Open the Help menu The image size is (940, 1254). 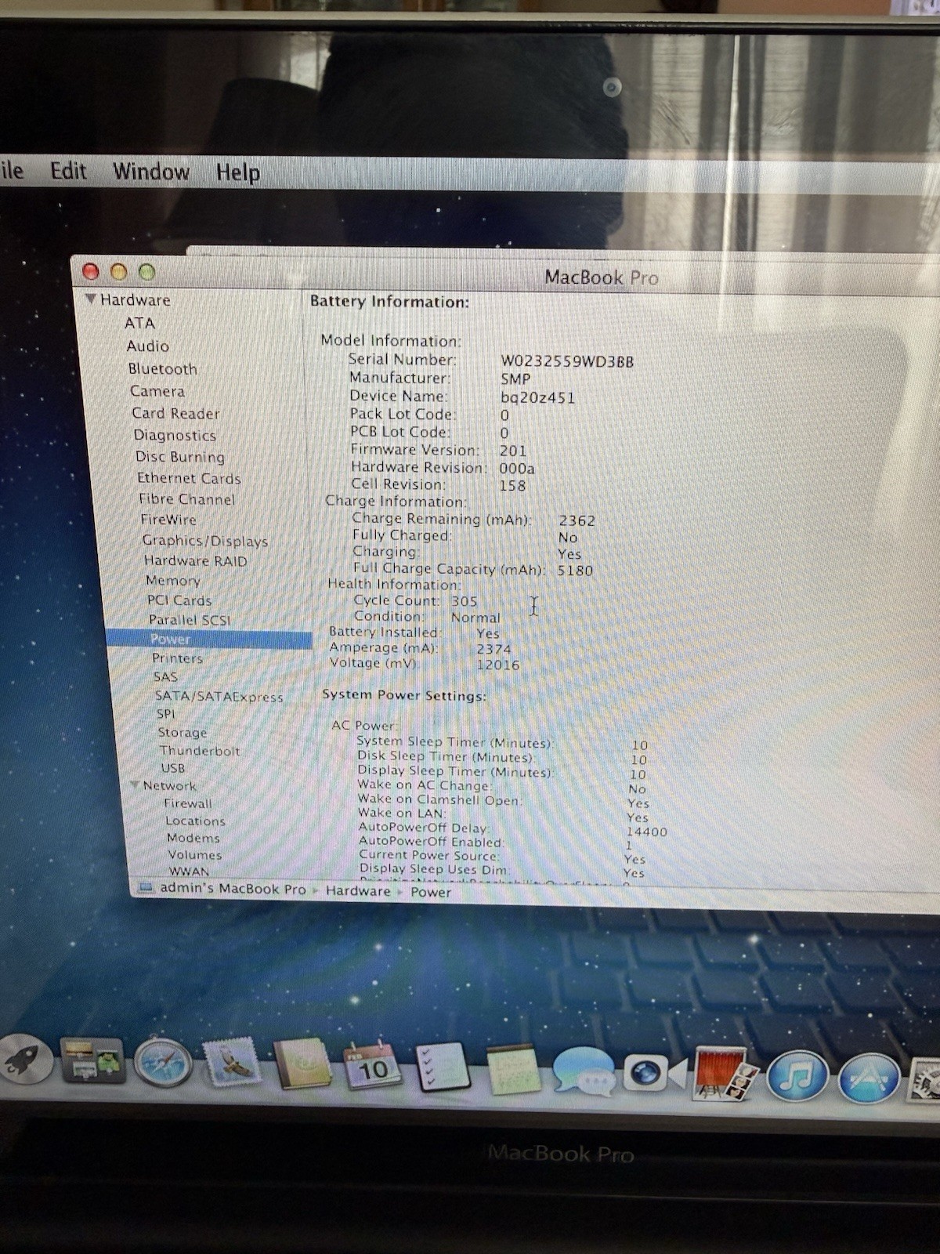coord(238,172)
